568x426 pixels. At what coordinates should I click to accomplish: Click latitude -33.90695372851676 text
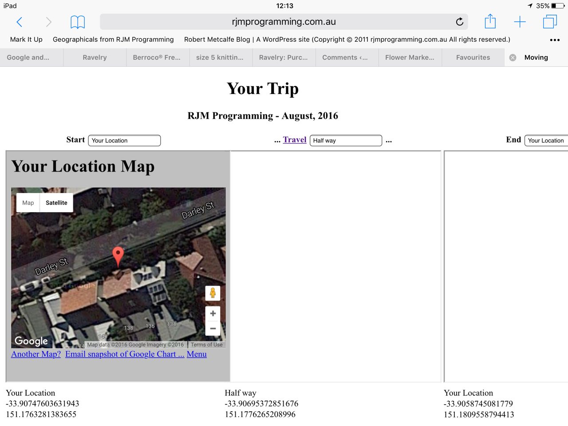(261, 404)
